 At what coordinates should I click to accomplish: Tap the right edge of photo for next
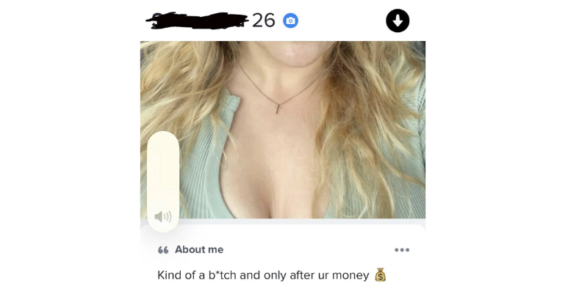pos(414,130)
